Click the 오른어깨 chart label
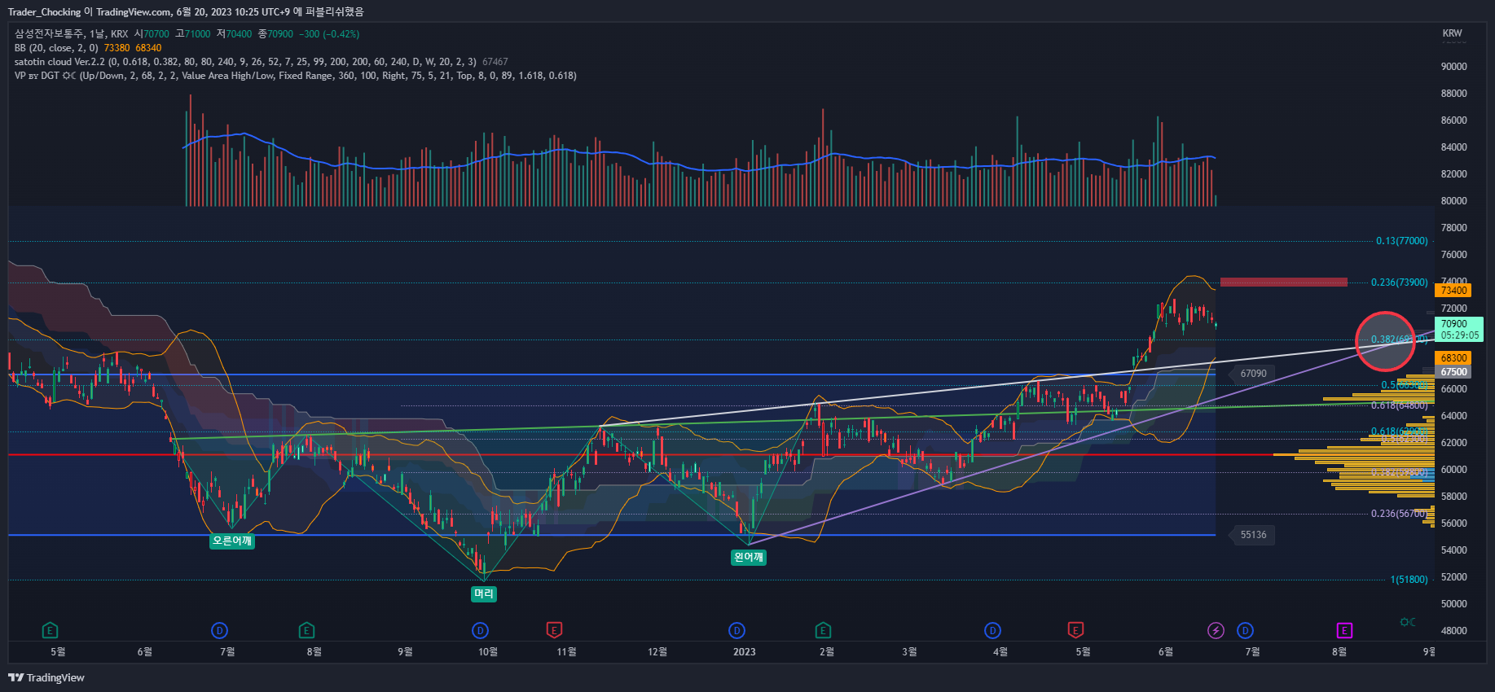The image size is (1495, 692). tap(232, 541)
